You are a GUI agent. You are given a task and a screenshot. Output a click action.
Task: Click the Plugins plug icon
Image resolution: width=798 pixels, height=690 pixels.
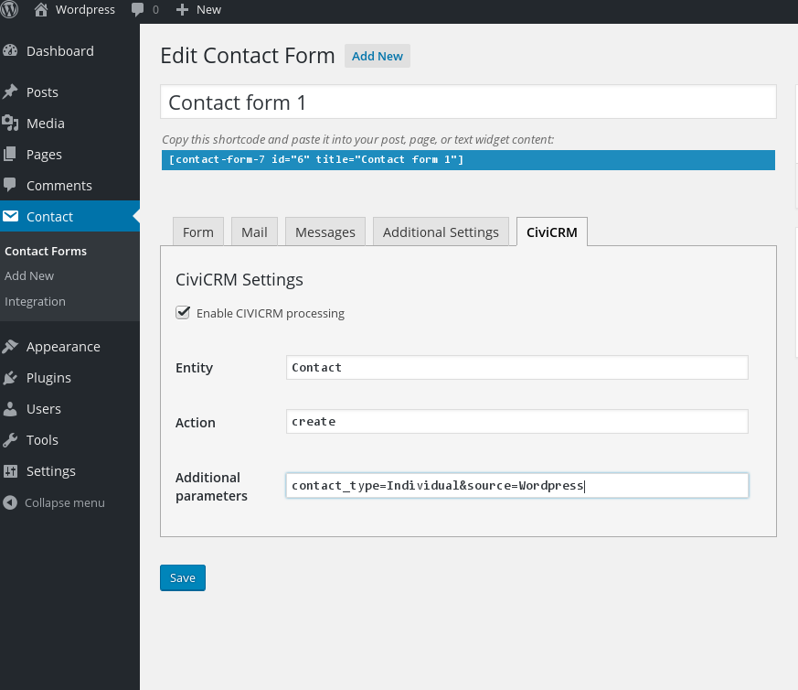(x=10, y=378)
